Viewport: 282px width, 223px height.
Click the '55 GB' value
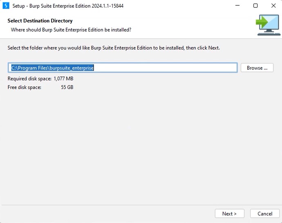pos(67,88)
